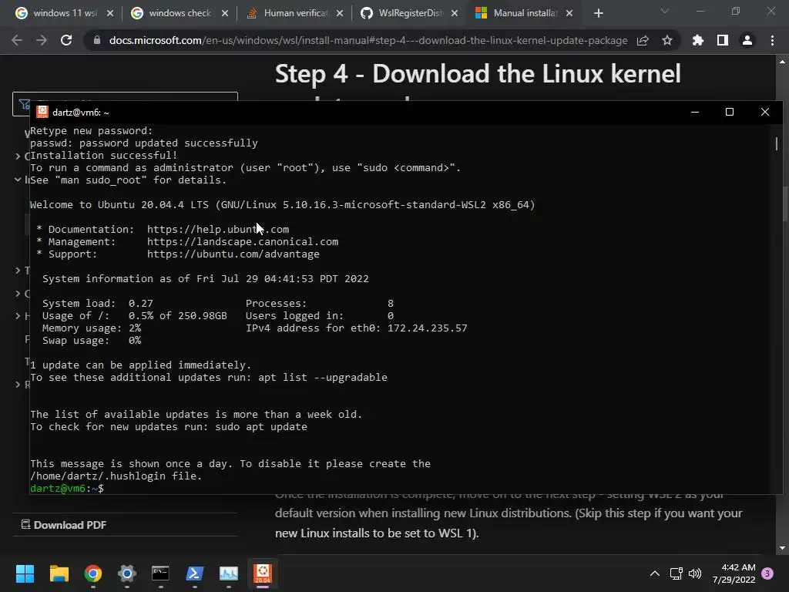Click the docs sidebar filter icon
This screenshot has width=789, height=592.
[25, 105]
